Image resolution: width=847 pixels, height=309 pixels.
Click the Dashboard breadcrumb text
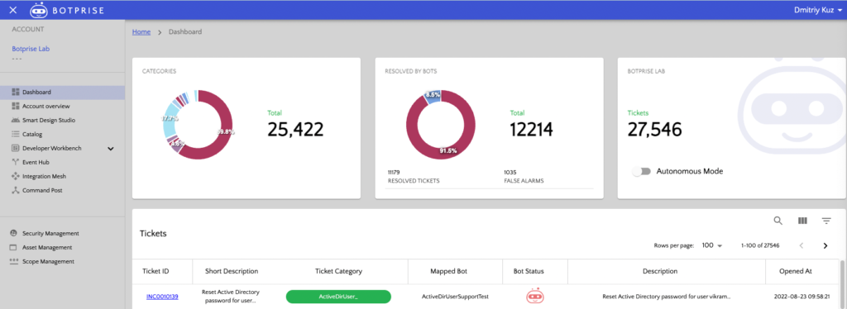click(185, 32)
